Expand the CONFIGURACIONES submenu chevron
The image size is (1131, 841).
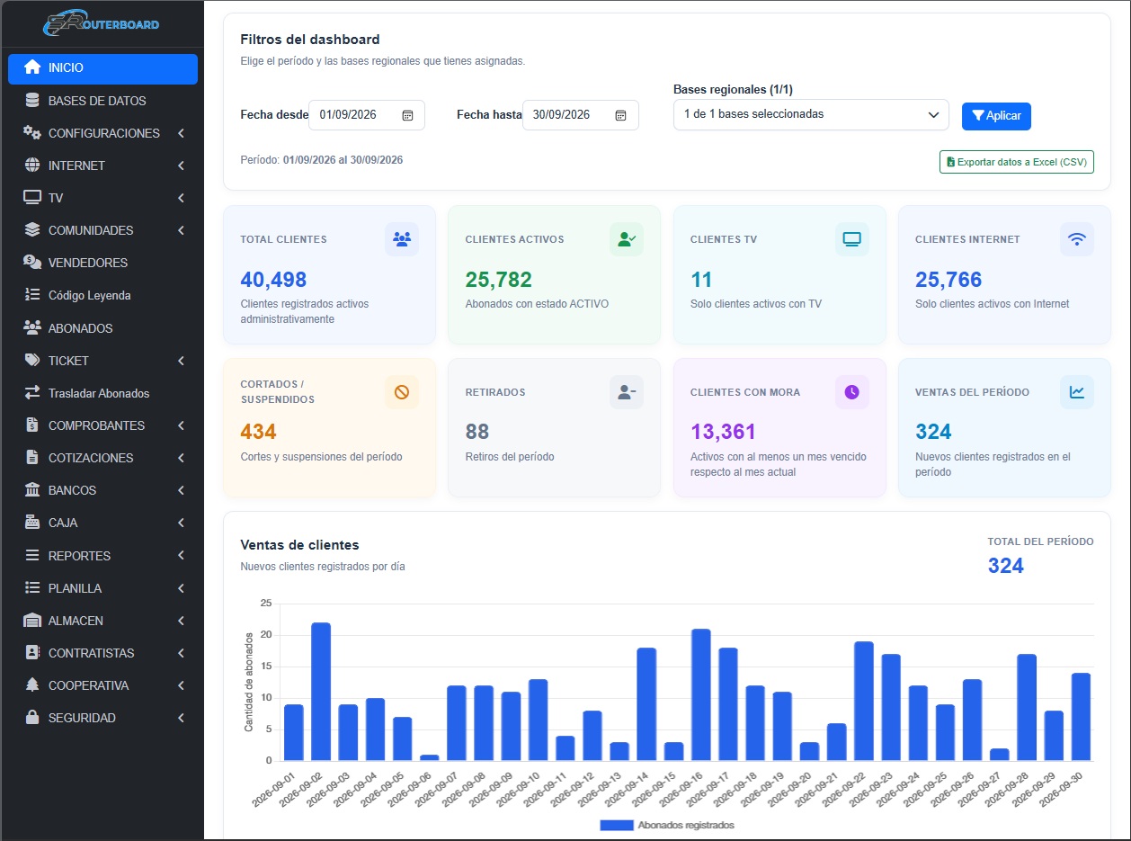pyautogui.click(x=181, y=133)
